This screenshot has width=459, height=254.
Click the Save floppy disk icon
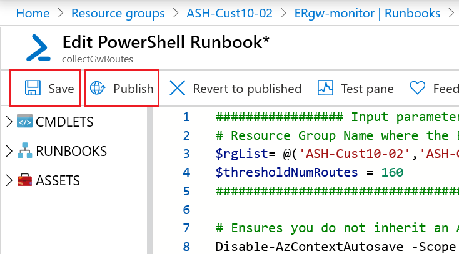tap(33, 88)
